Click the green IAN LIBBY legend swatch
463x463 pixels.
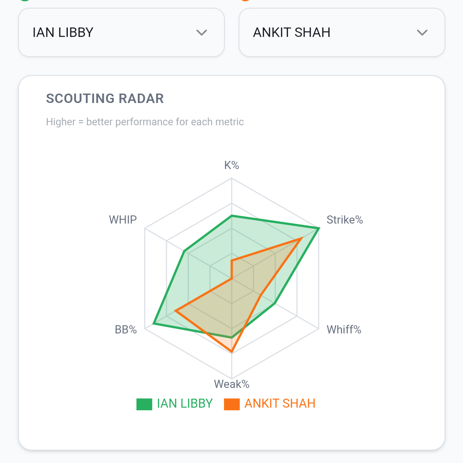tap(144, 404)
